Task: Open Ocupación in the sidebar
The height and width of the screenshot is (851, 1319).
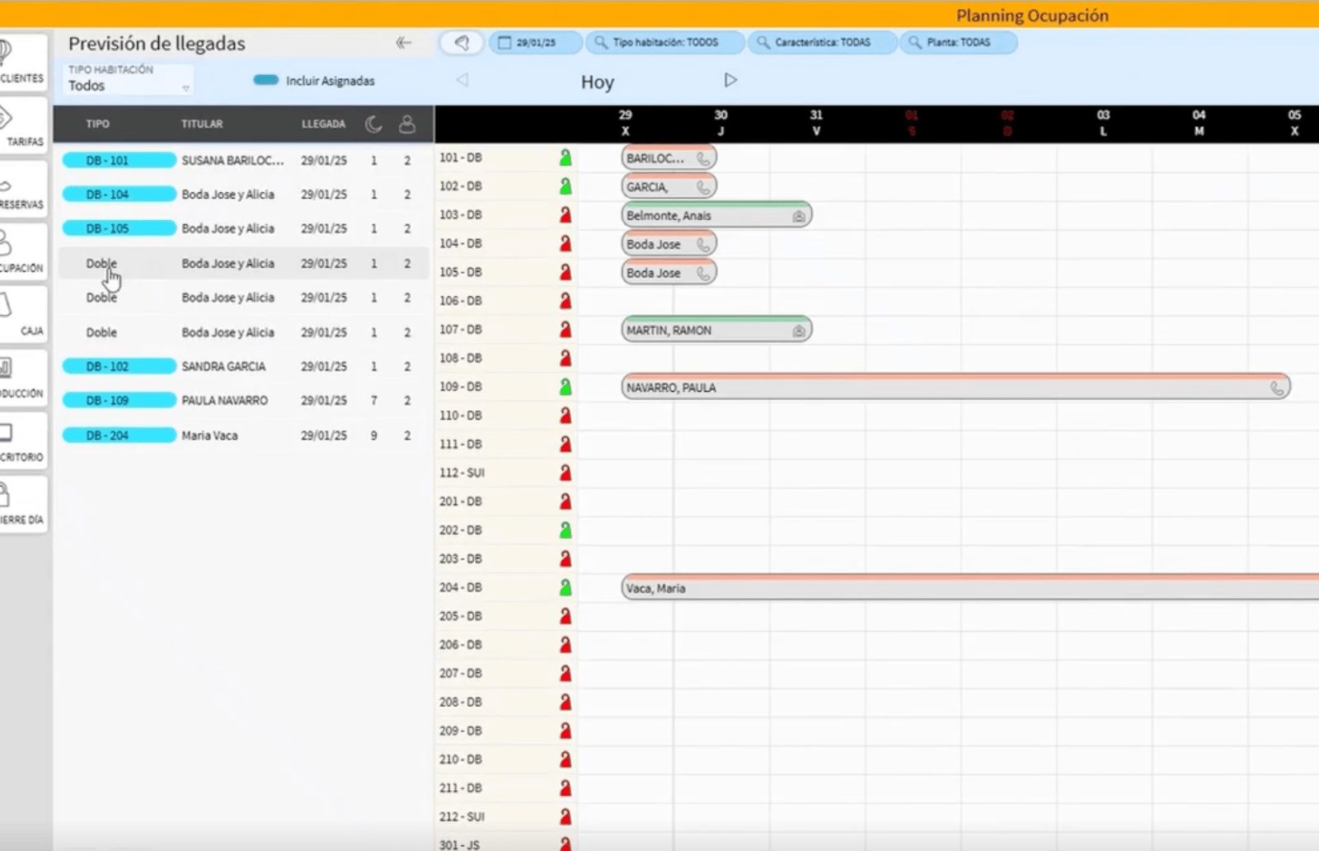Action: click(x=22, y=251)
